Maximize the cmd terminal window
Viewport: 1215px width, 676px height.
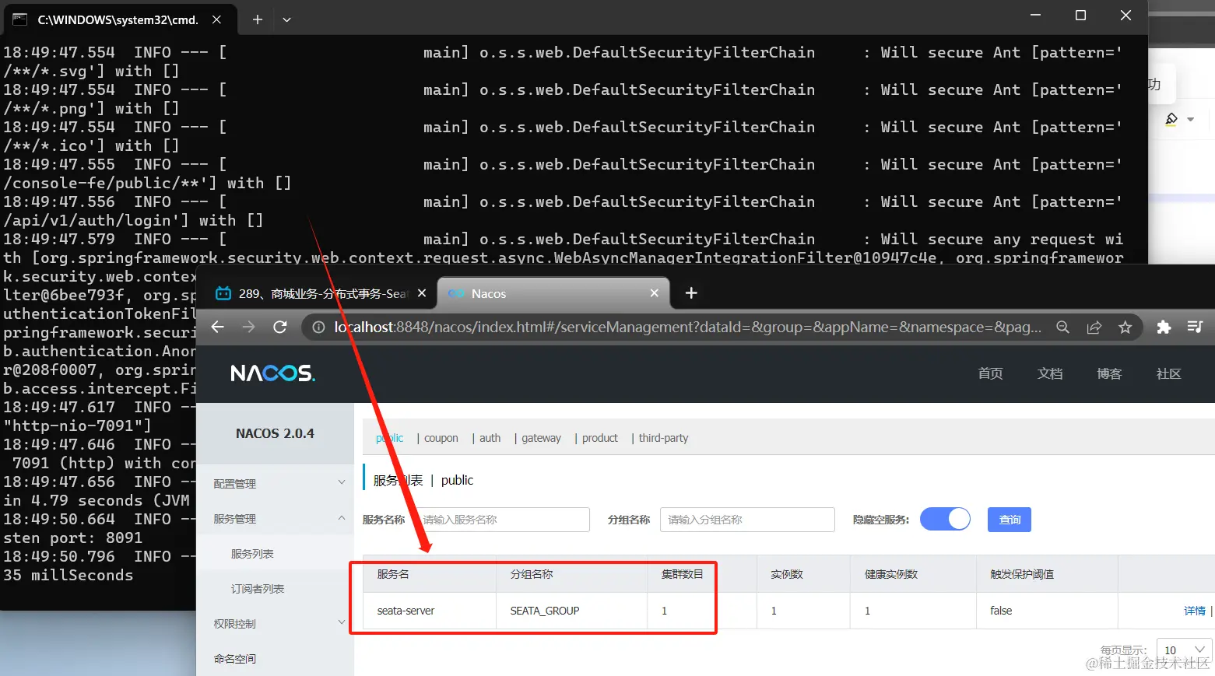(x=1080, y=16)
